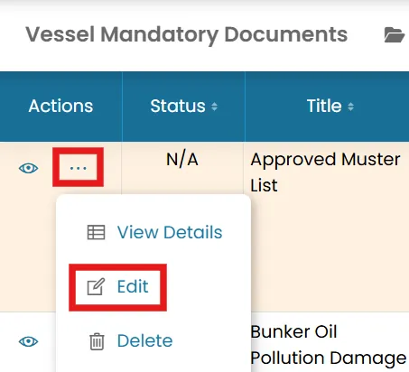The height and width of the screenshot is (372, 409).
Task: Choose the Delete option text in the menu
Action: [145, 340]
